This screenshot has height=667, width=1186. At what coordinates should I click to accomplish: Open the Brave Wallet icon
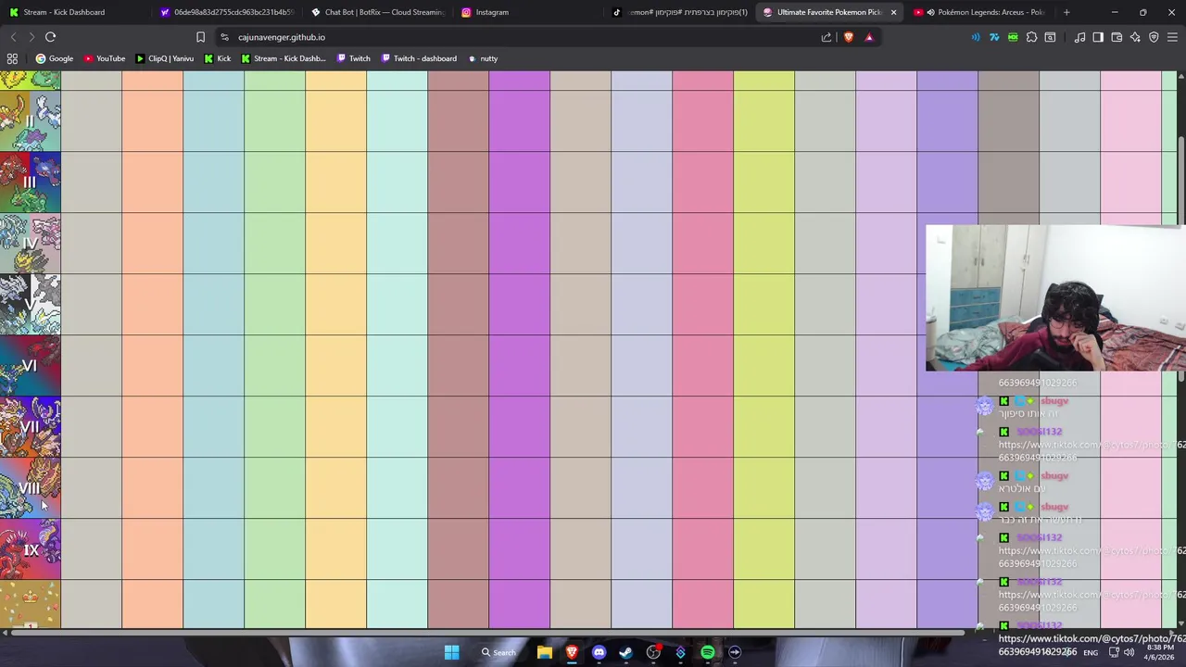click(1117, 37)
